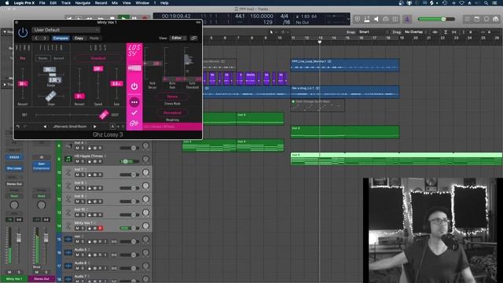Open the media Browsers button
Viewport: 503px width, 283px height.
(496, 19)
